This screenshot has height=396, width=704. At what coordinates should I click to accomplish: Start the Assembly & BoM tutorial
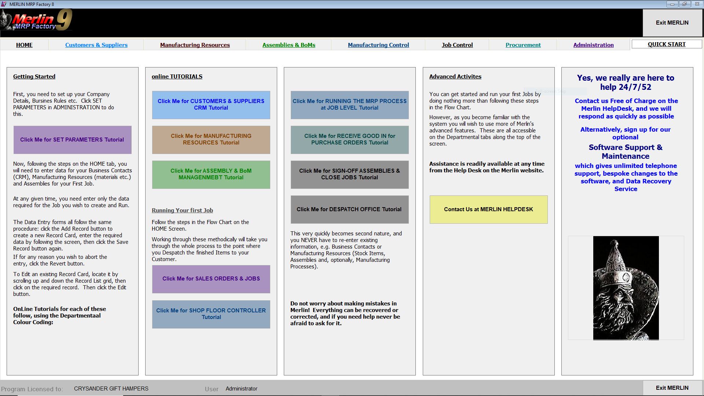pos(211,174)
